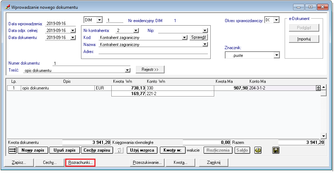Open Cechy zapisu

pyautogui.click(x=97, y=150)
